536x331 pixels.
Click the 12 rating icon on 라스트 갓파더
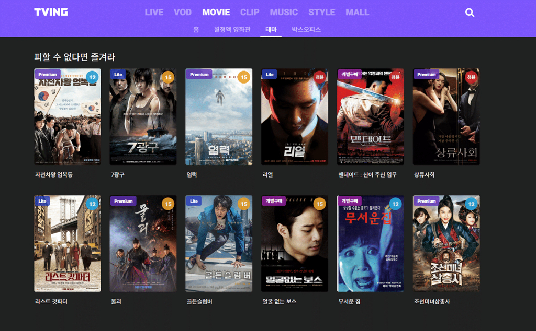[92, 204]
